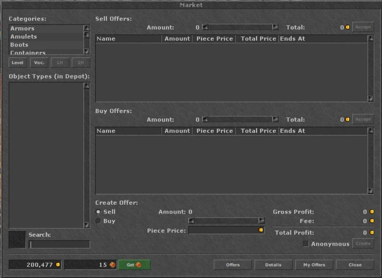Decrease Create Offer amount with left arrow
The height and width of the screenshot is (278, 382).
191,221
